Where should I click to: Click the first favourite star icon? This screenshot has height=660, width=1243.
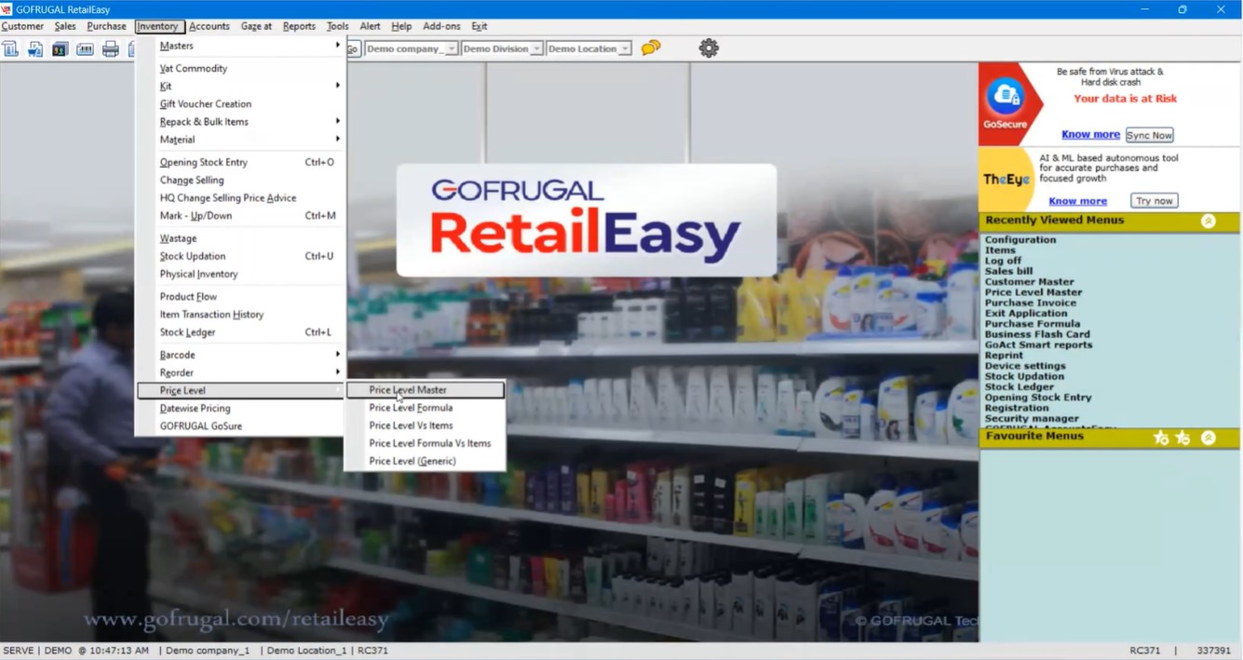coord(1161,438)
